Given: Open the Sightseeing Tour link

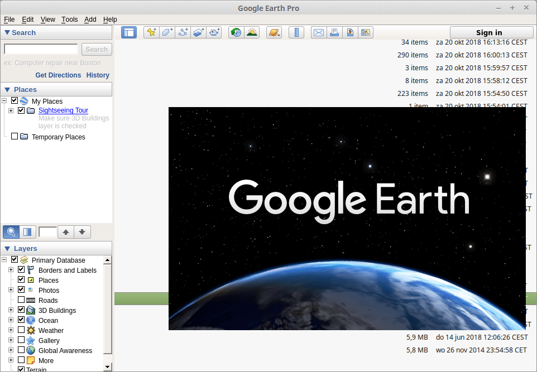Looking at the screenshot, I should tap(64, 110).
